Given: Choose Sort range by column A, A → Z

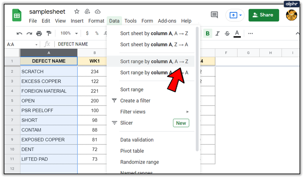Looking at the screenshot, I should pos(154,62).
